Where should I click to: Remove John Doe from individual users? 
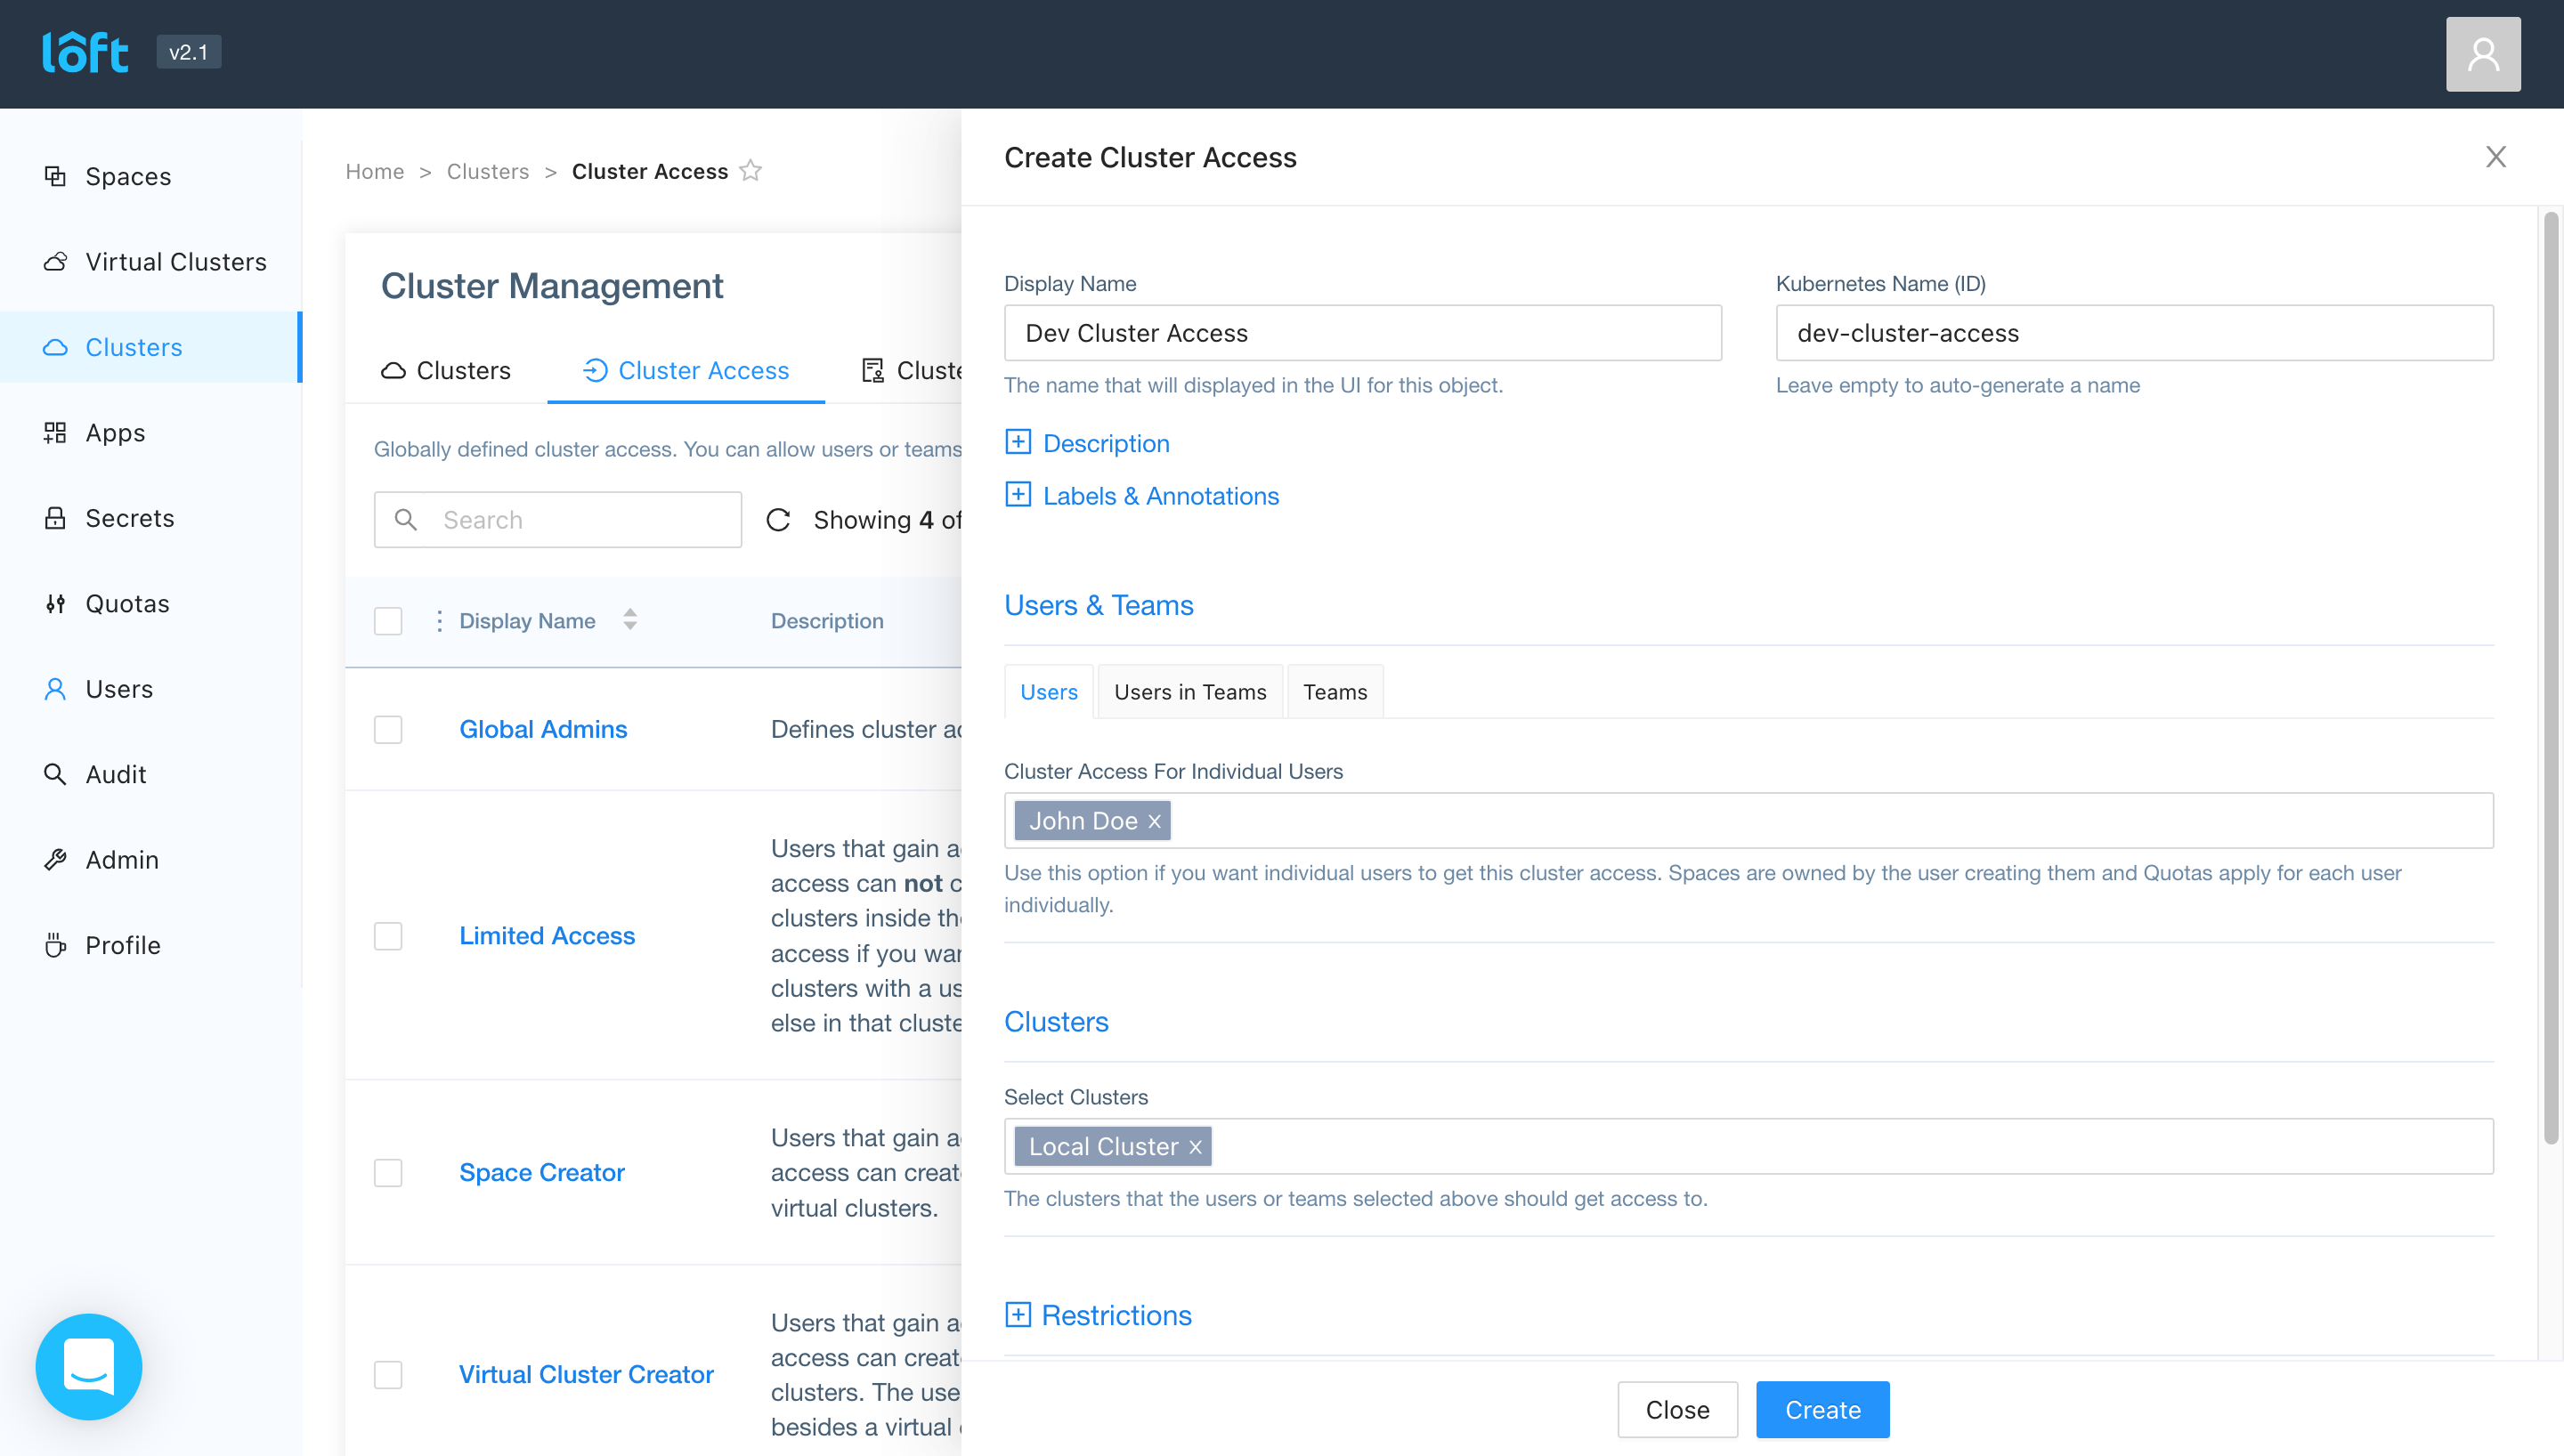[x=1154, y=820]
